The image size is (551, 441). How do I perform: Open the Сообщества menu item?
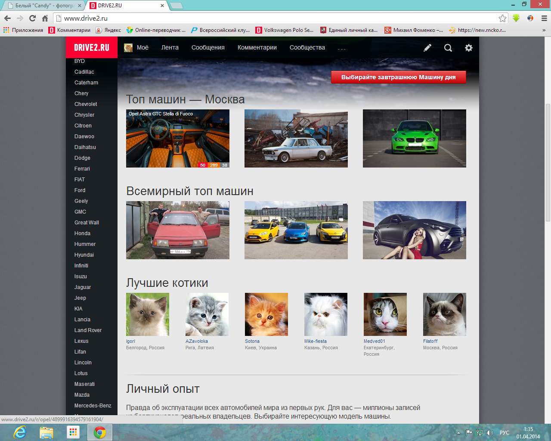pos(307,48)
